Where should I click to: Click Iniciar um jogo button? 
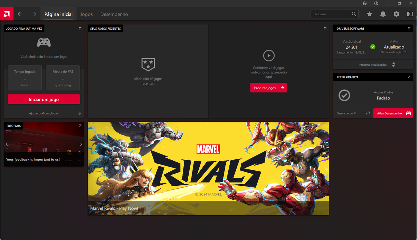(x=44, y=100)
